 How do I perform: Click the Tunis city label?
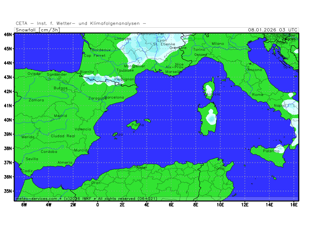click(x=219, y=168)
